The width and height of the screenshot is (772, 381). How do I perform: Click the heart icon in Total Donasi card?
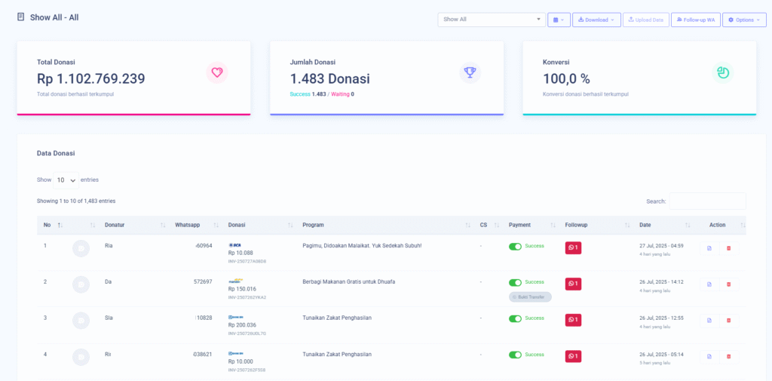click(216, 72)
